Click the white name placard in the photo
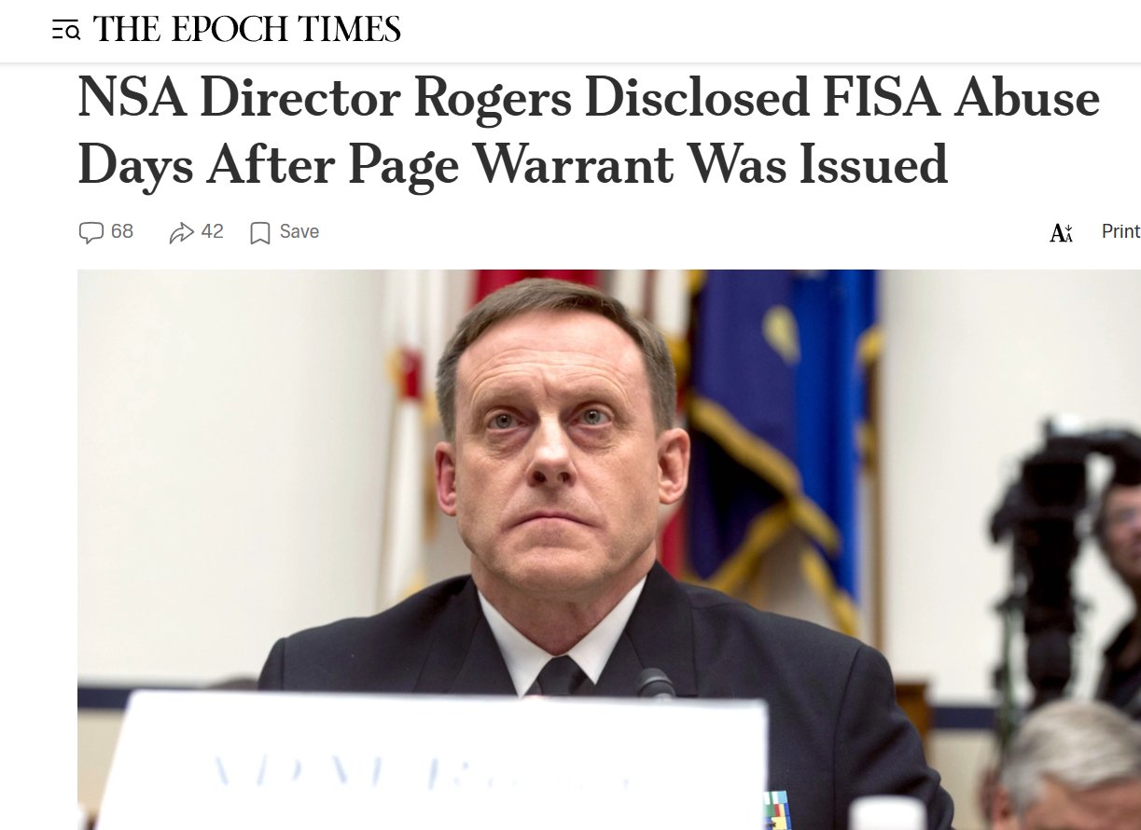This screenshot has height=830, width=1141. 434,761
